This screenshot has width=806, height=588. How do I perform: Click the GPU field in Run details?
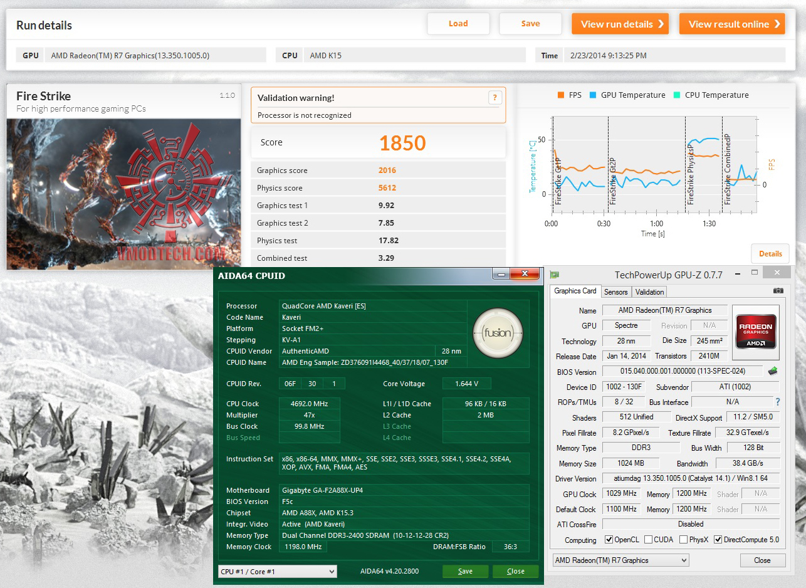155,55
